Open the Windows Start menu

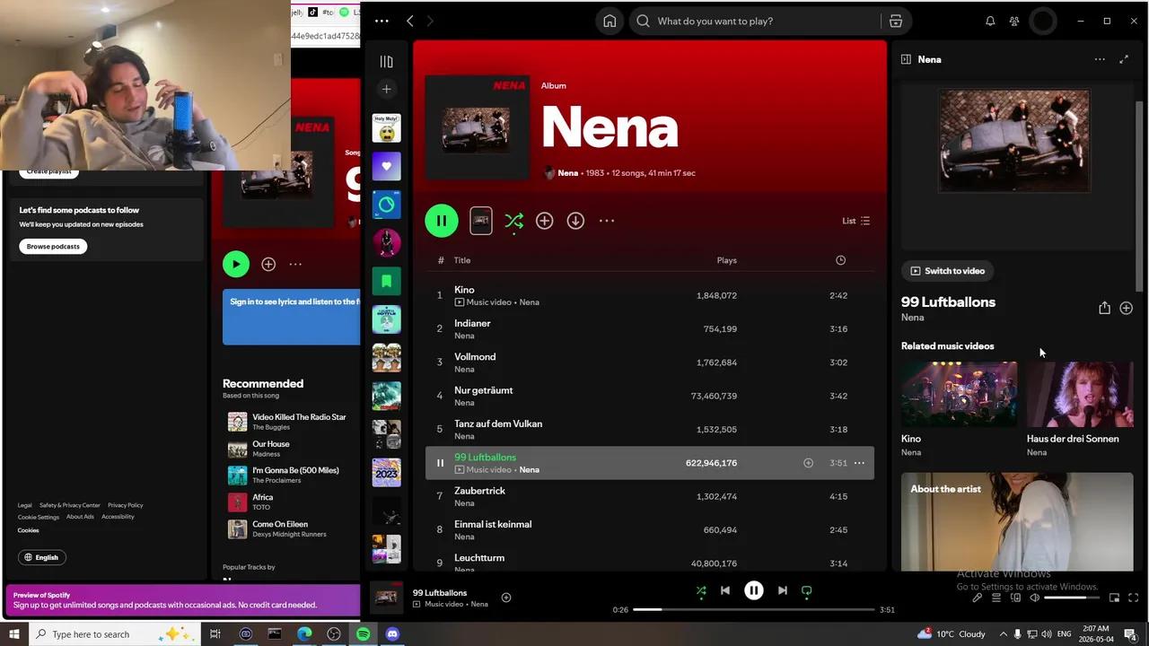coord(13,634)
